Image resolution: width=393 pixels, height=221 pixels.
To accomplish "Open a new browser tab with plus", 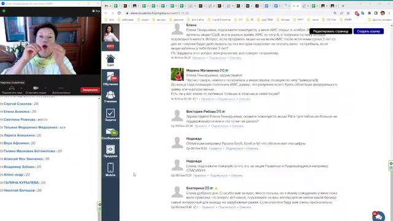I will pos(343,6).
